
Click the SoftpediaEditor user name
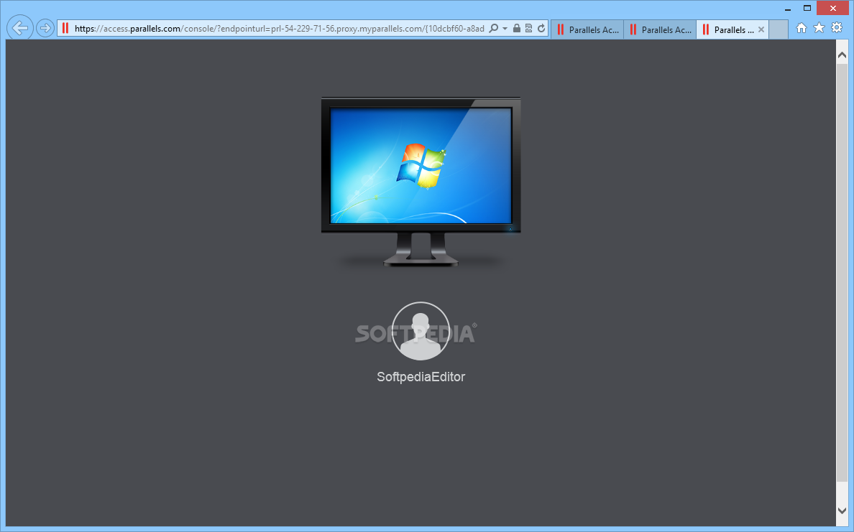(x=421, y=377)
